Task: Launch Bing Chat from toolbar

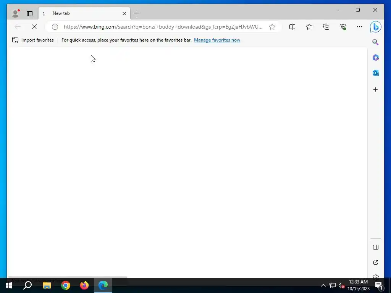Action: (x=376, y=27)
